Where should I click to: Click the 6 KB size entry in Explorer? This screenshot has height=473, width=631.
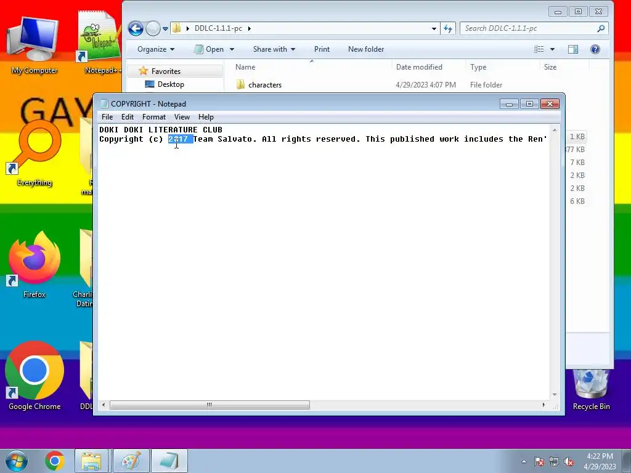577,201
